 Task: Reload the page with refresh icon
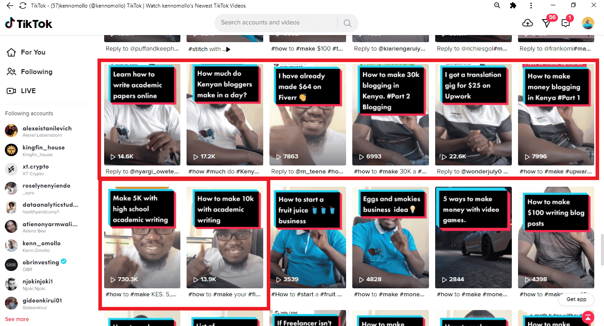(x=23, y=6)
